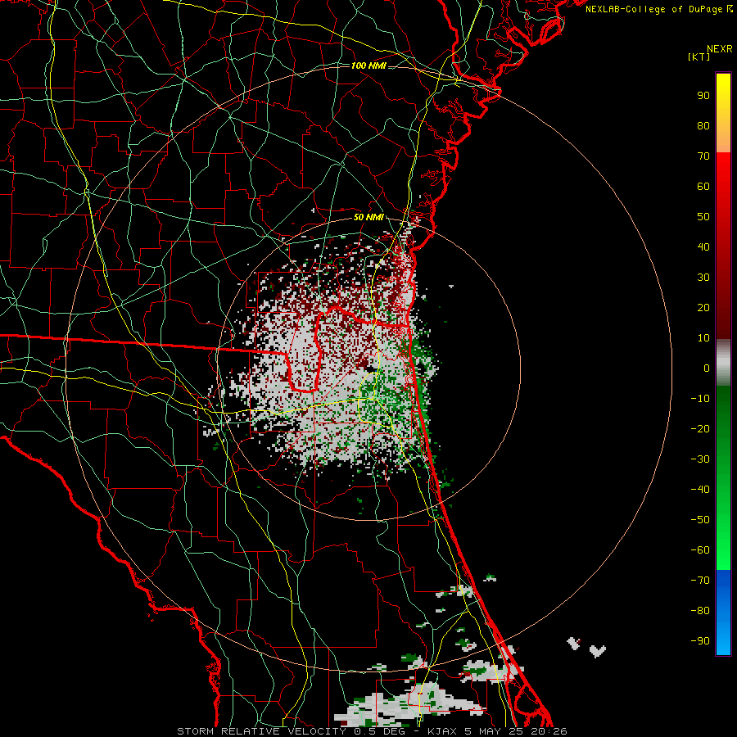
Task: Click the [KT] units label
Action: (699, 57)
